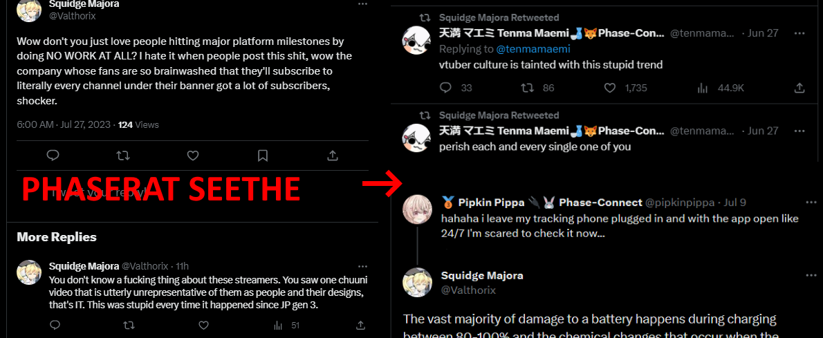Share the 'vtuber culture is tainted' tweet

click(799, 88)
